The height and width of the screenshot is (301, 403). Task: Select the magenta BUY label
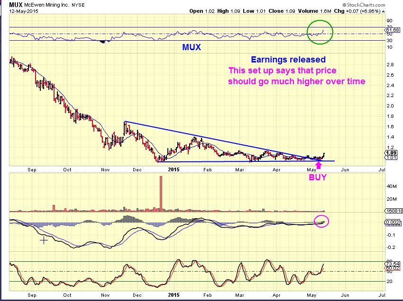[318, 177]
